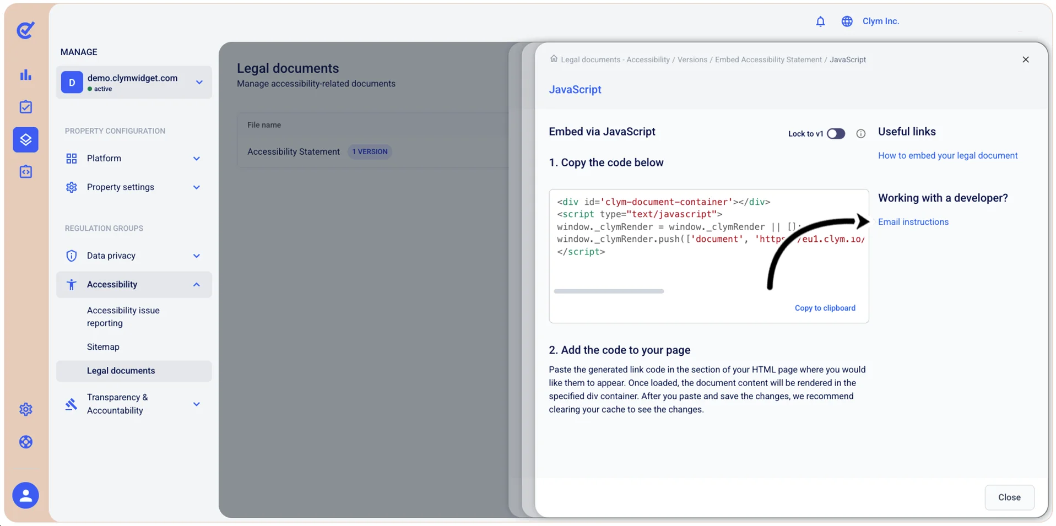Open the code embed sidebar icon
Viewport: 1056px width, 526px height.
pyautogui.click(x=26, y=172)
